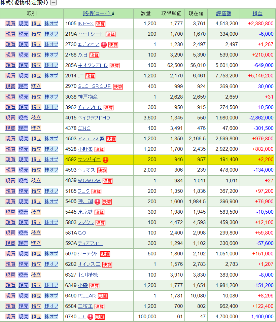
Task: Open the INPEX stock name link
Action: point(85,24)
